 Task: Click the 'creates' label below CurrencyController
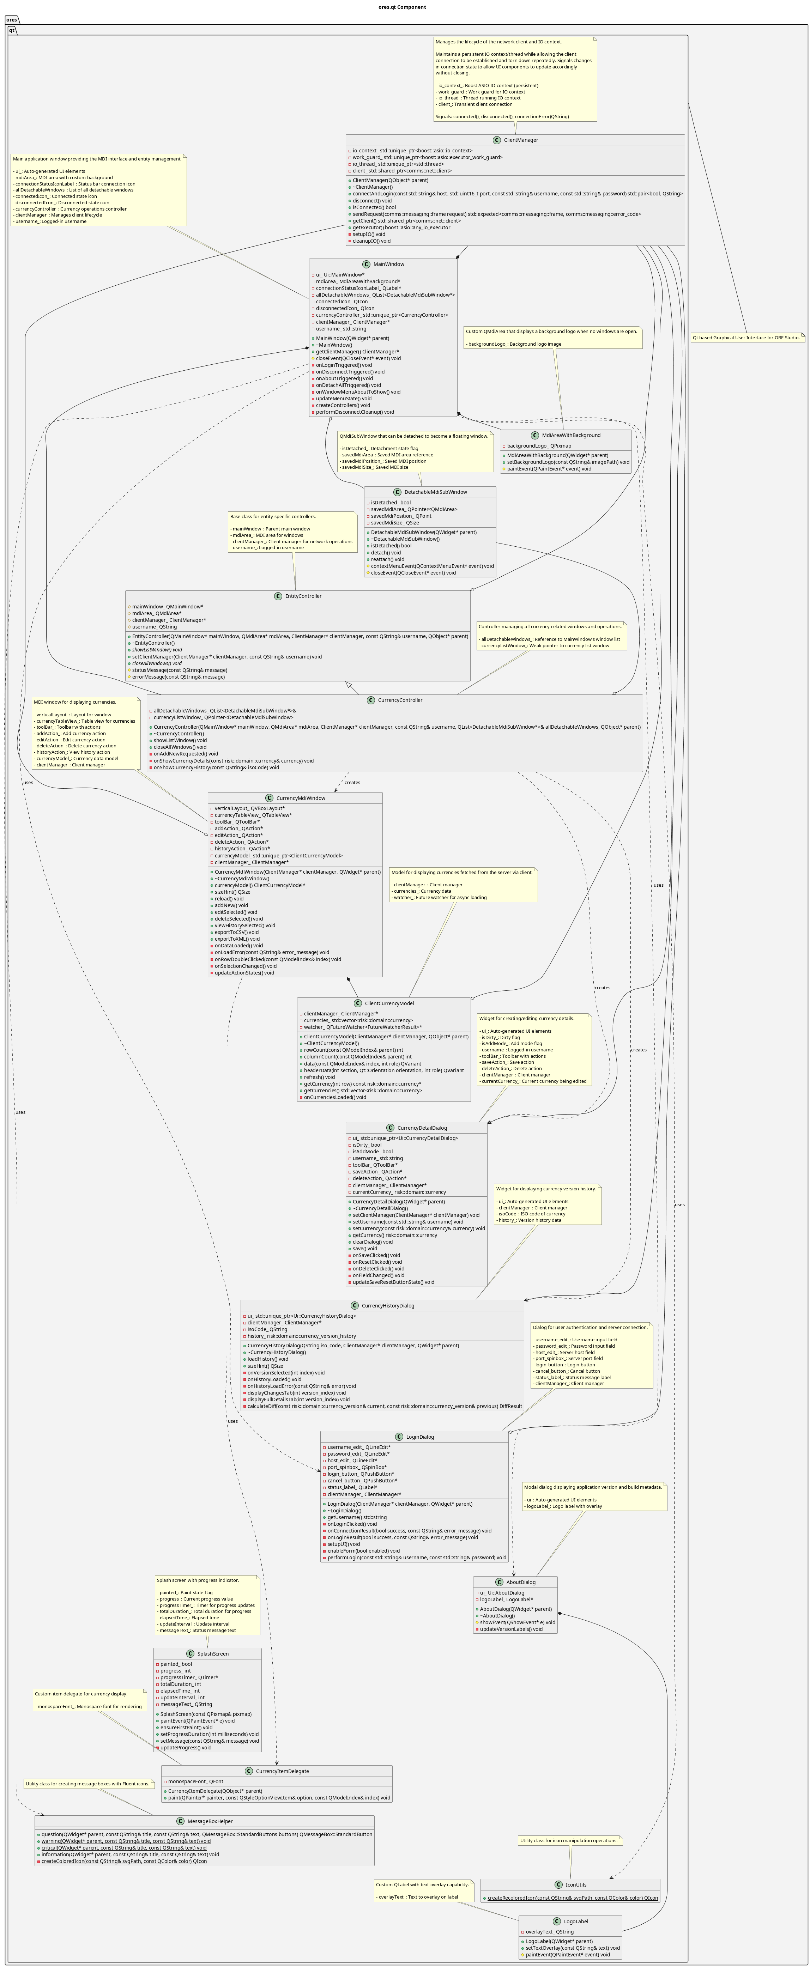(352, 783)
